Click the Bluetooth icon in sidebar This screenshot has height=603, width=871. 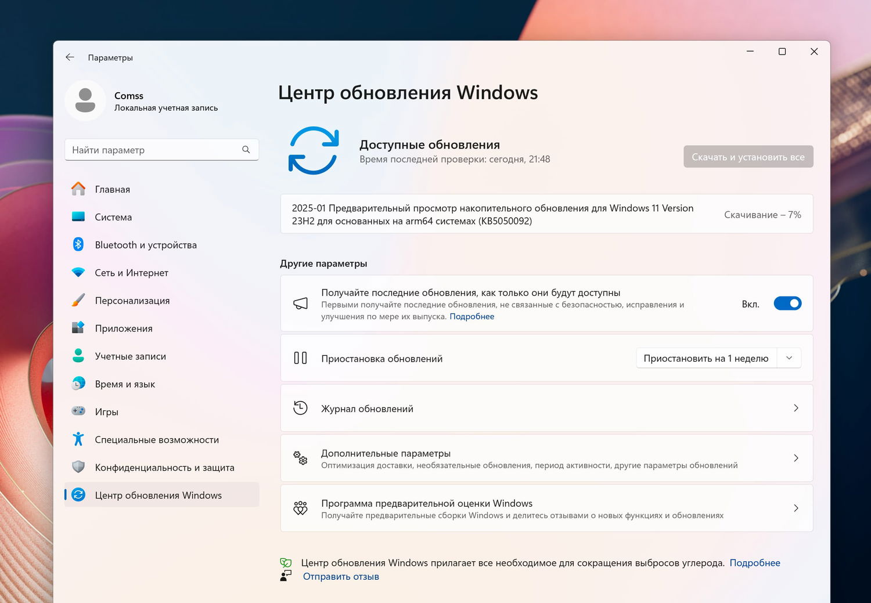tap(78, 244)
